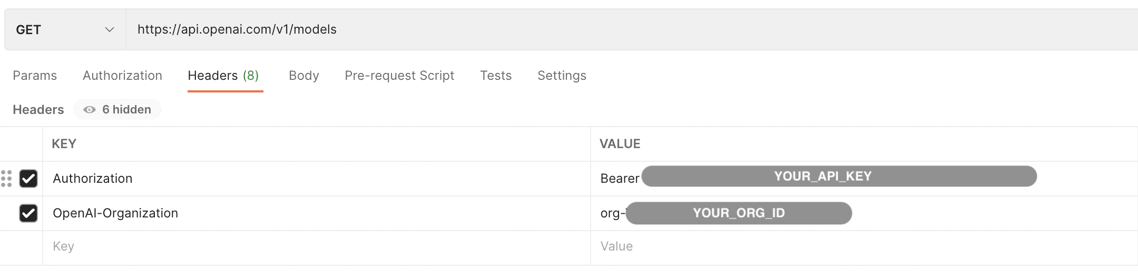Image resolution: width=1138 pixels, height=271 pixels.
Task: Uncheck the OpenAI-Organization header checkbox
Action: coord(28,213)
